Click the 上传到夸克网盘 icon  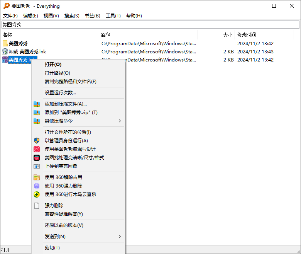(37, 166)
